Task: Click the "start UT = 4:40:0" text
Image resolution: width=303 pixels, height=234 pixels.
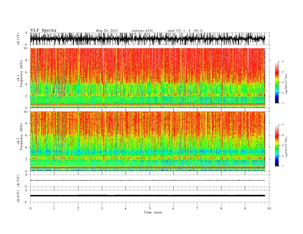Action: 185,31
